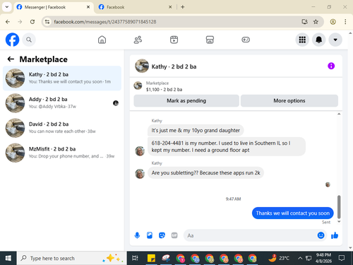Open the Windows notification center
Image resolution: width=353 pixels, height=265 pixels.
click(342, 259)
